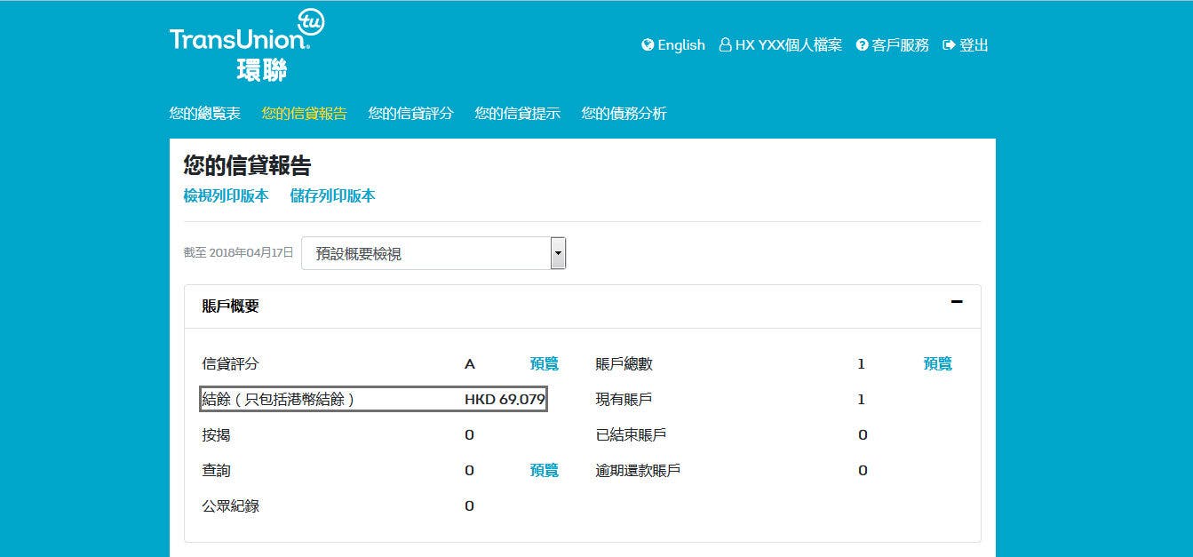Click the 現有賬戶 label
1193x557 pixels.
tap(624, 400)
